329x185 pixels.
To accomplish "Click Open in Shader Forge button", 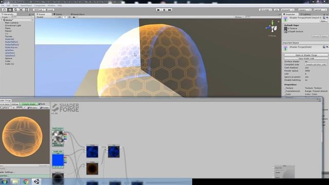I will [x=306, y=55].
